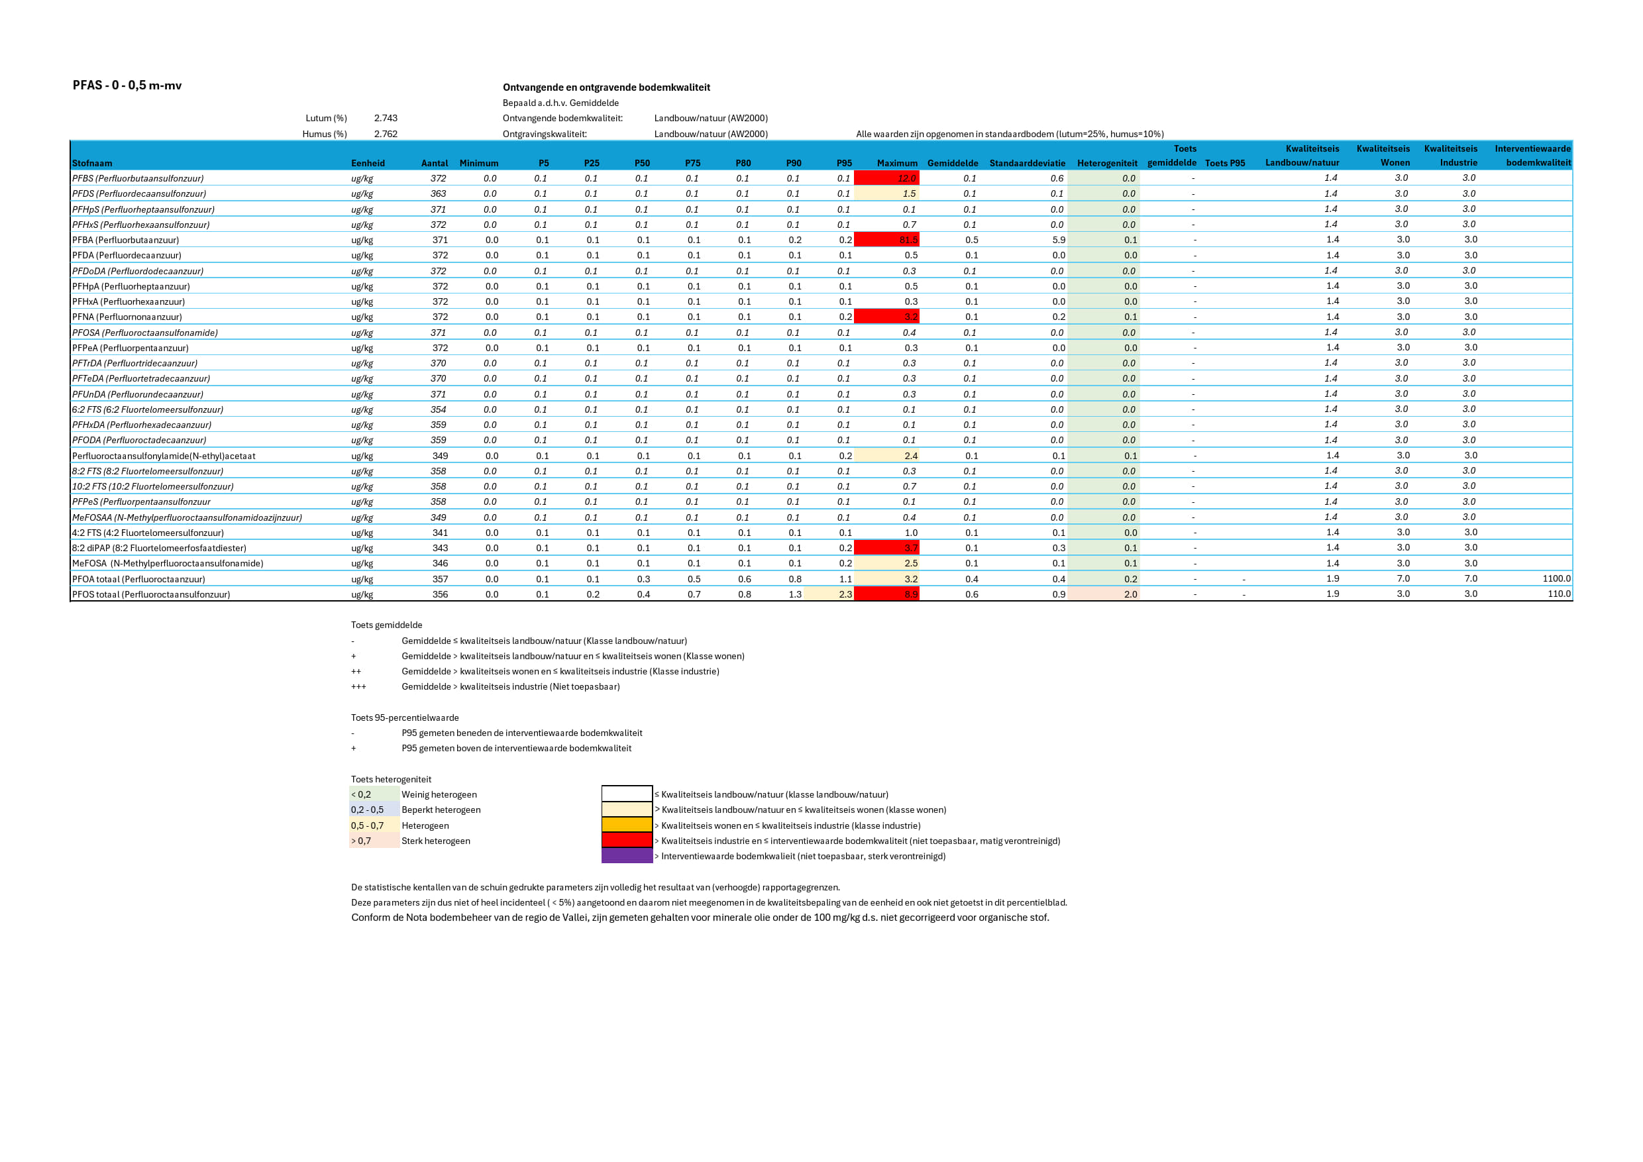Viewport: 1643px width, 1162px height.
Task: Click the orange klasse industrie legend swatch
Action: 627,825
